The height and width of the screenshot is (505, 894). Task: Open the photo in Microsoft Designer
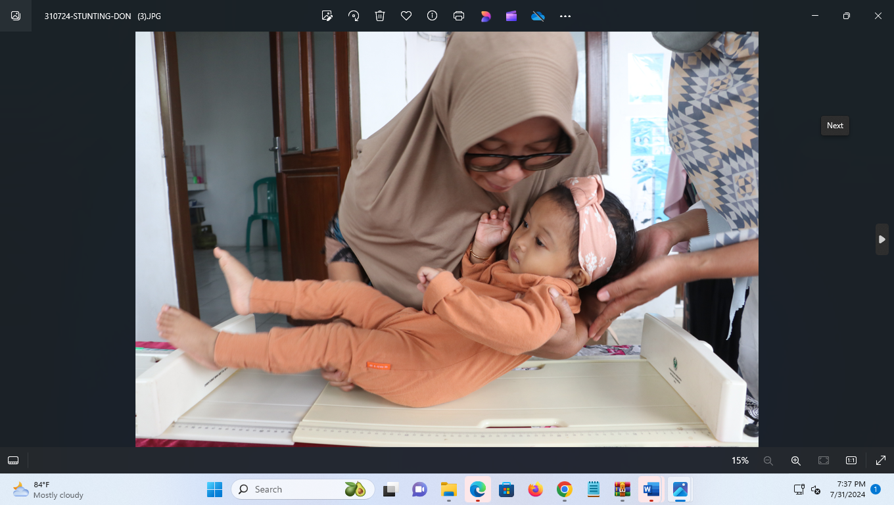pos(485,16)
